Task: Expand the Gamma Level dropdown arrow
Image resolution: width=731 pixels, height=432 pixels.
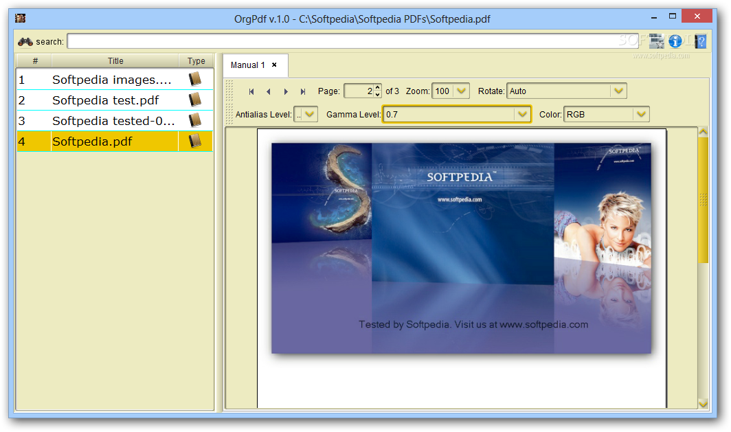Action: 522,114
